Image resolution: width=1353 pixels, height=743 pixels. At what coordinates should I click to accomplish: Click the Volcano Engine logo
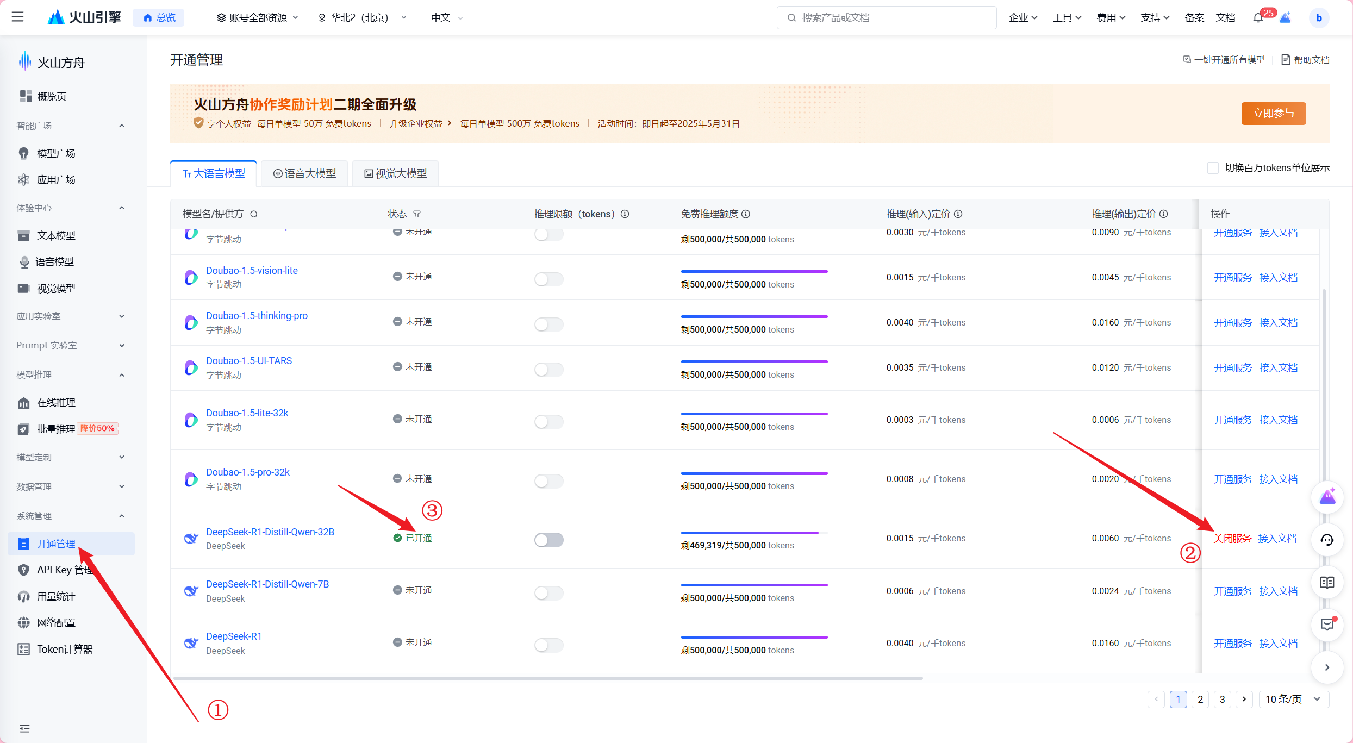coord(84,17)
